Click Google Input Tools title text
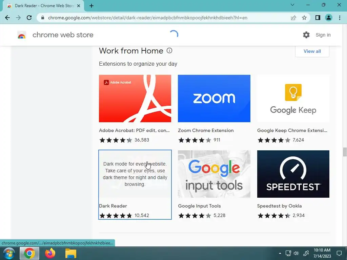This screenshot has width=347, height=260. [x=199, y=206]
